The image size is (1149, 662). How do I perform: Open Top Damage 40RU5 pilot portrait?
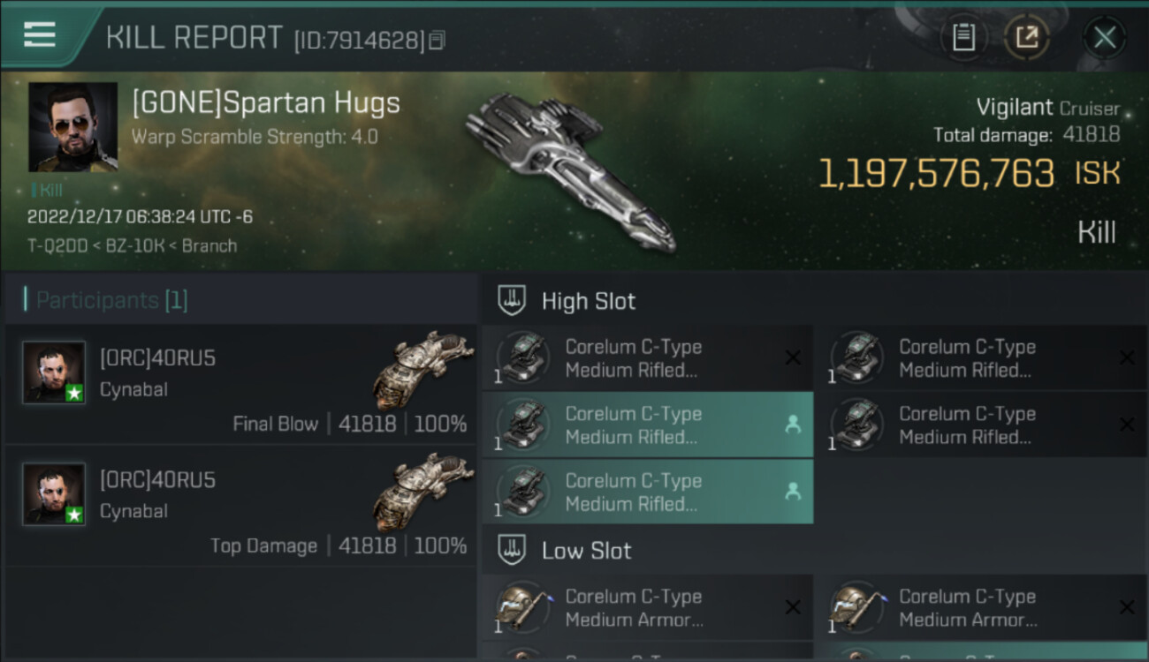coord(54,494)
